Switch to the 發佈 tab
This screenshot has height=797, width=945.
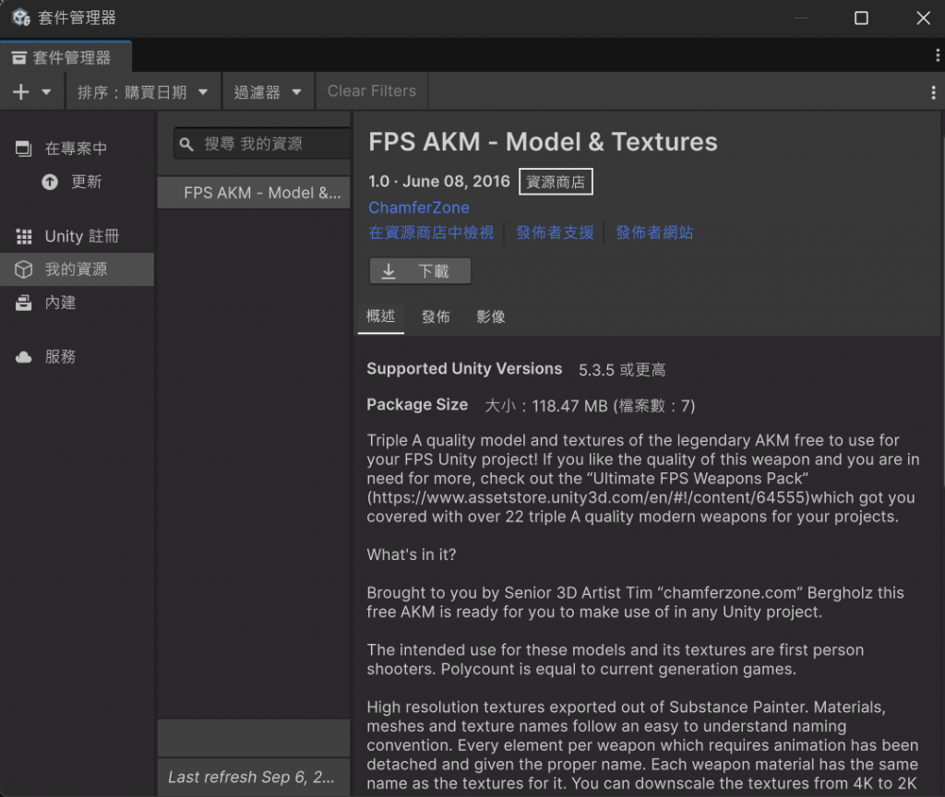(436, 317)
